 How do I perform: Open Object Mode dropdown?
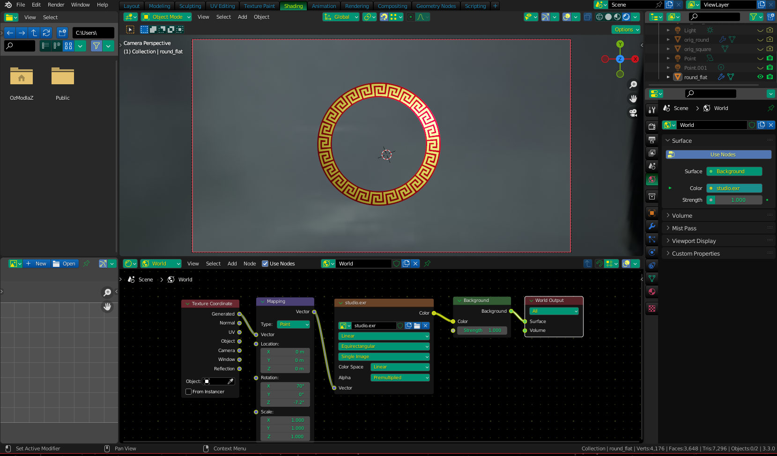pos(166,17)
